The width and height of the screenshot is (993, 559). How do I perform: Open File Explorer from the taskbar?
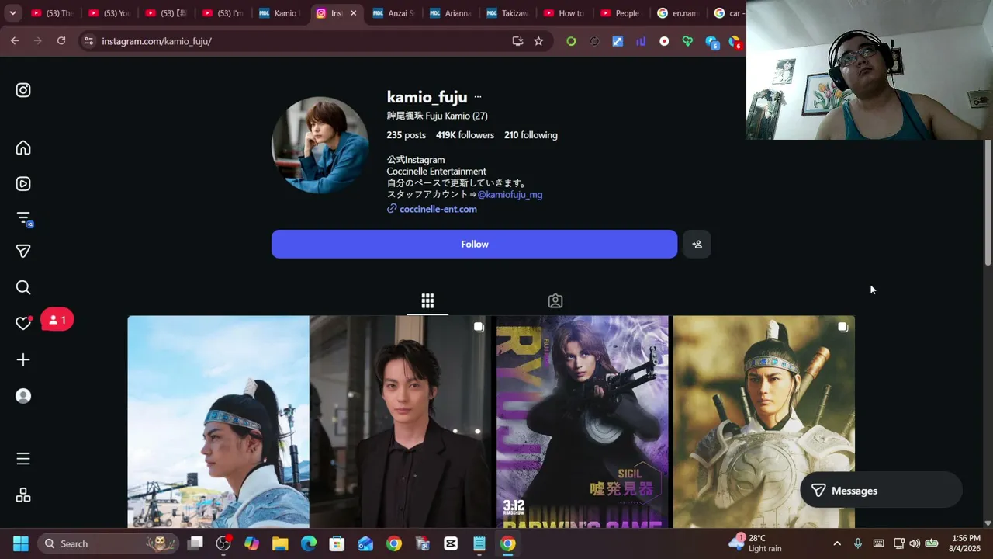(280, 543)
